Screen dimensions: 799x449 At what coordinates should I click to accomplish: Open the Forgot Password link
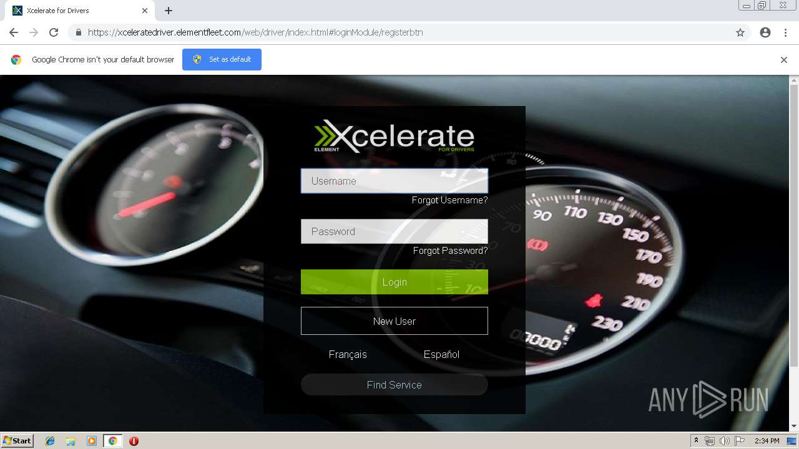(x=450, y=251)
